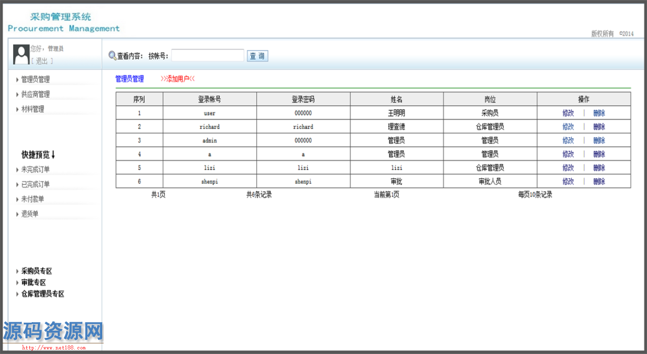The height and width of the screenshot is (354, 647).
Task: Open 未完成订单 quick preview
Action: coord(35,170)
